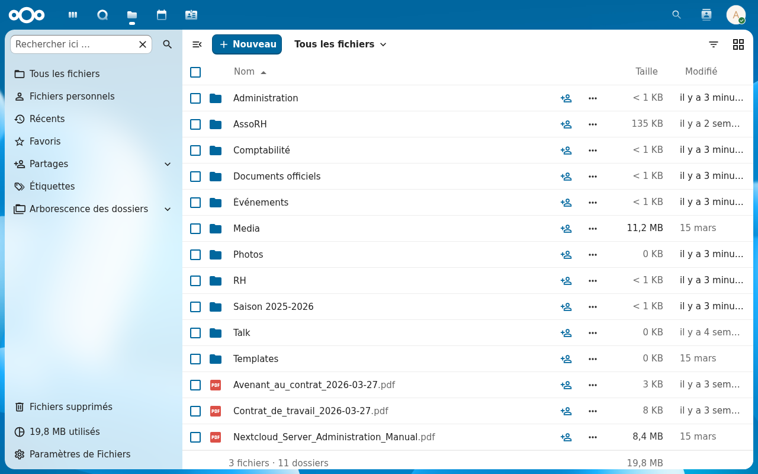This screenshot has height=474, width=758.
Task: Open actions menu for Nextcloud_Server_Administration_Manual.pdf
Action: click(x=593, y=437)
